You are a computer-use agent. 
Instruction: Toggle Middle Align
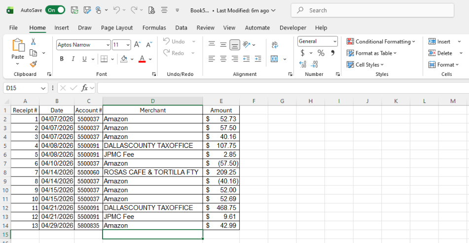point(223,44)
